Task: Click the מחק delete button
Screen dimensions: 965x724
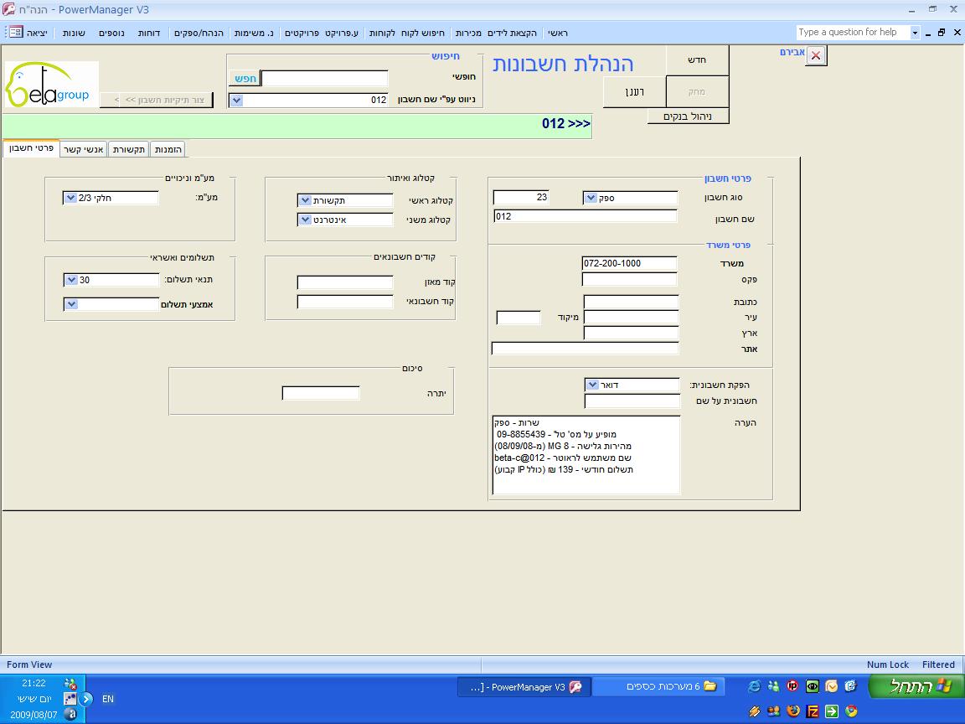Action: click(697, 91)
